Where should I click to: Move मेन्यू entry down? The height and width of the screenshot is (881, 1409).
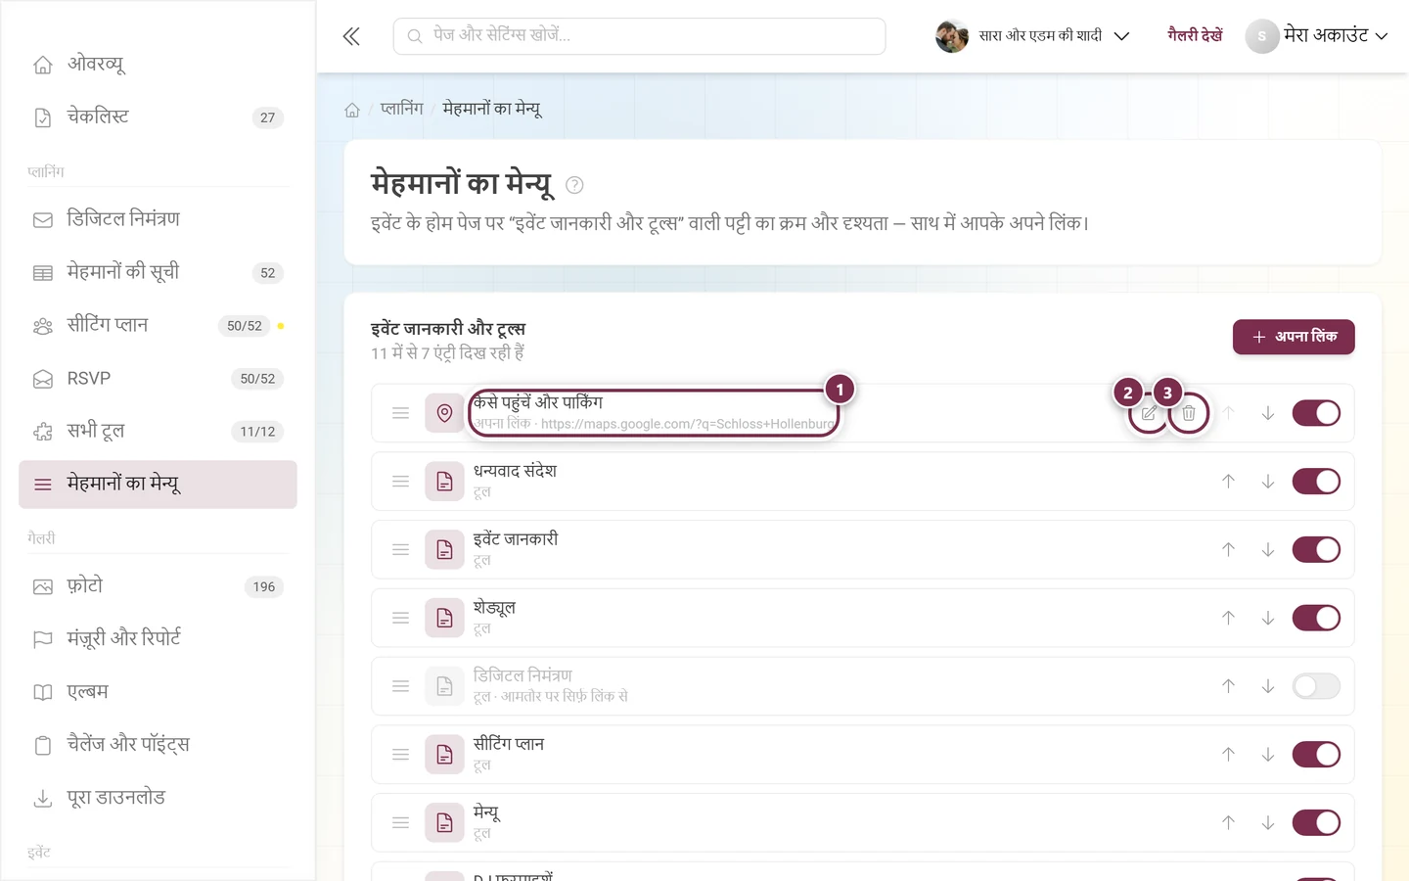1268,823
